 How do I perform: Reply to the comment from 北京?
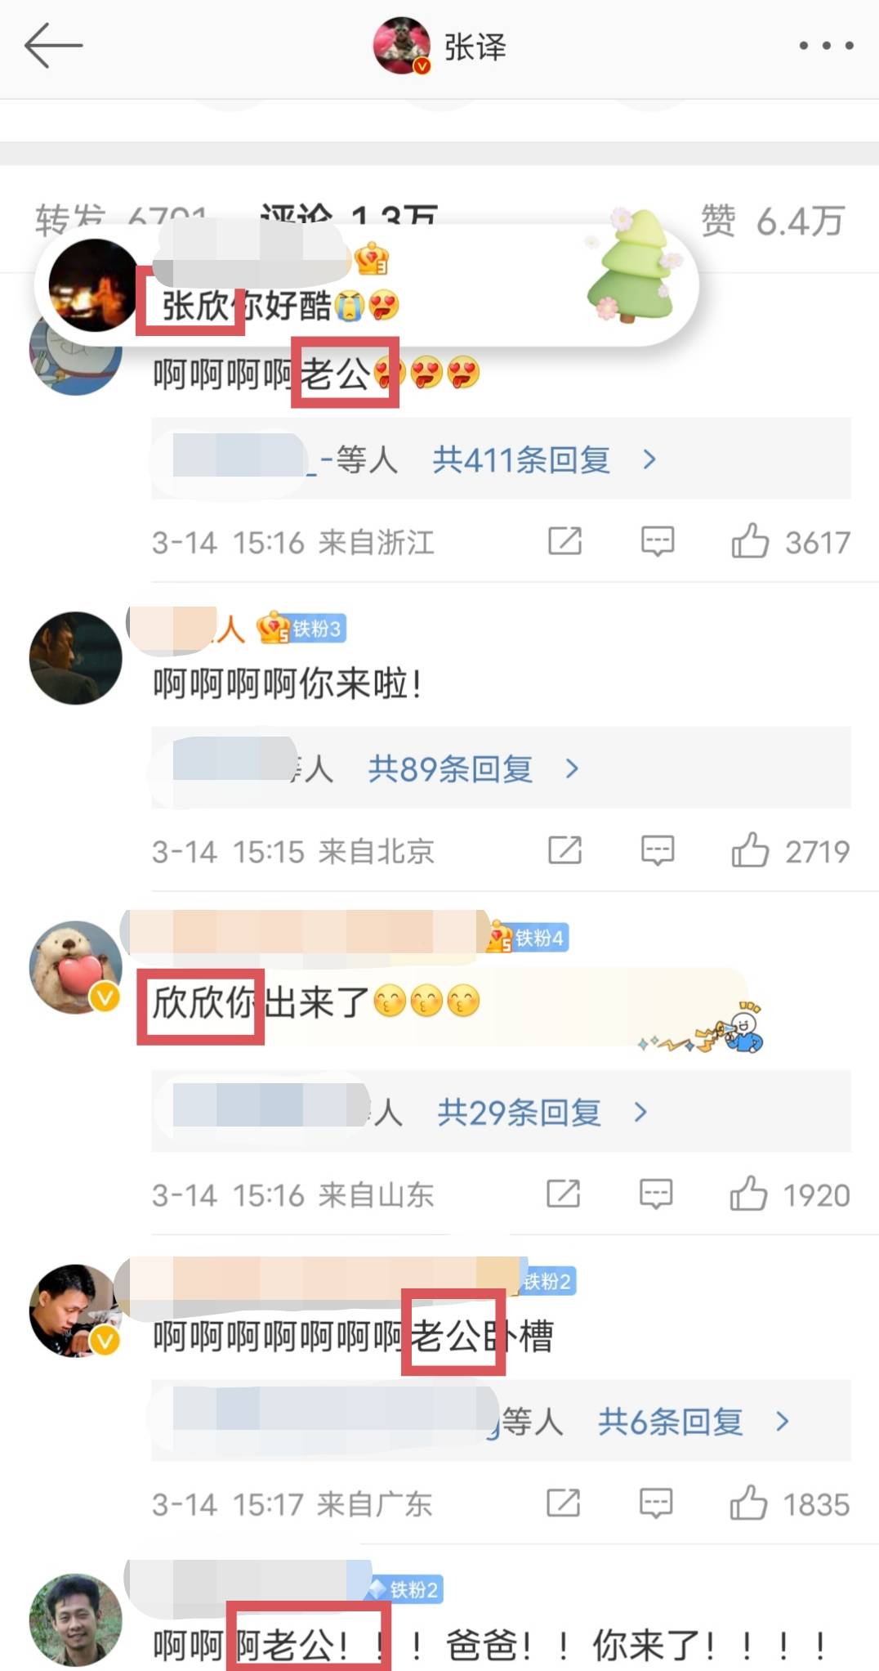(658, 850)
